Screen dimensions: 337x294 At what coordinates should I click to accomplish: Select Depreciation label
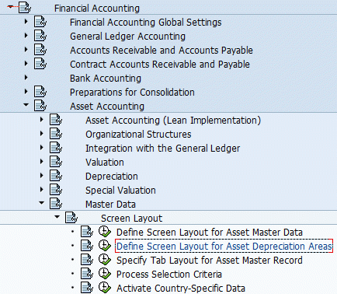[112, 177]
